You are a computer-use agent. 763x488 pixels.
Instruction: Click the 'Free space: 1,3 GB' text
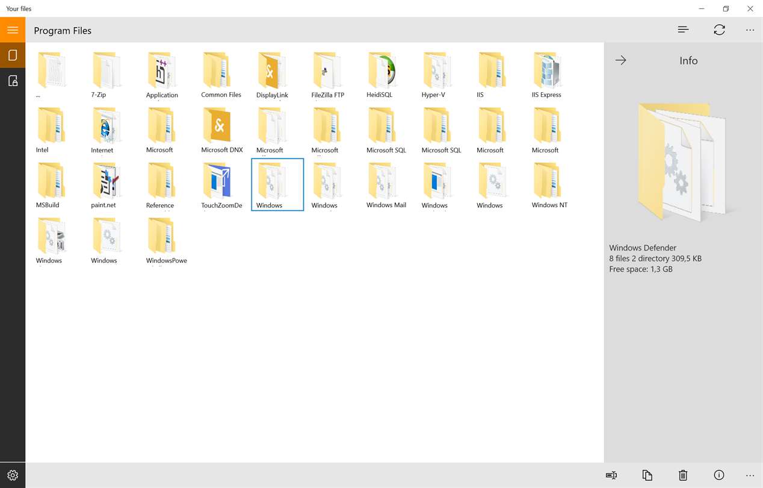coord(641,269)
